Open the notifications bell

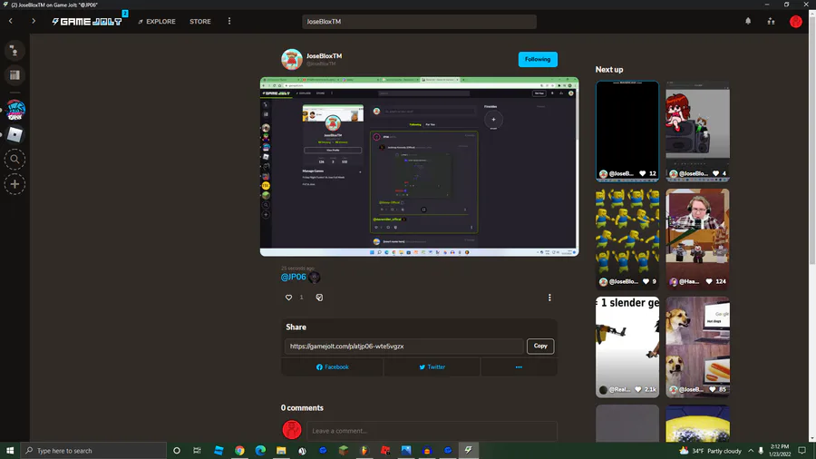(x=748, y=22)
